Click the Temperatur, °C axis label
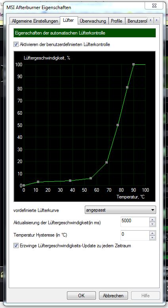The width and height of the screenshot is (168, 308). tap(131, 196)
